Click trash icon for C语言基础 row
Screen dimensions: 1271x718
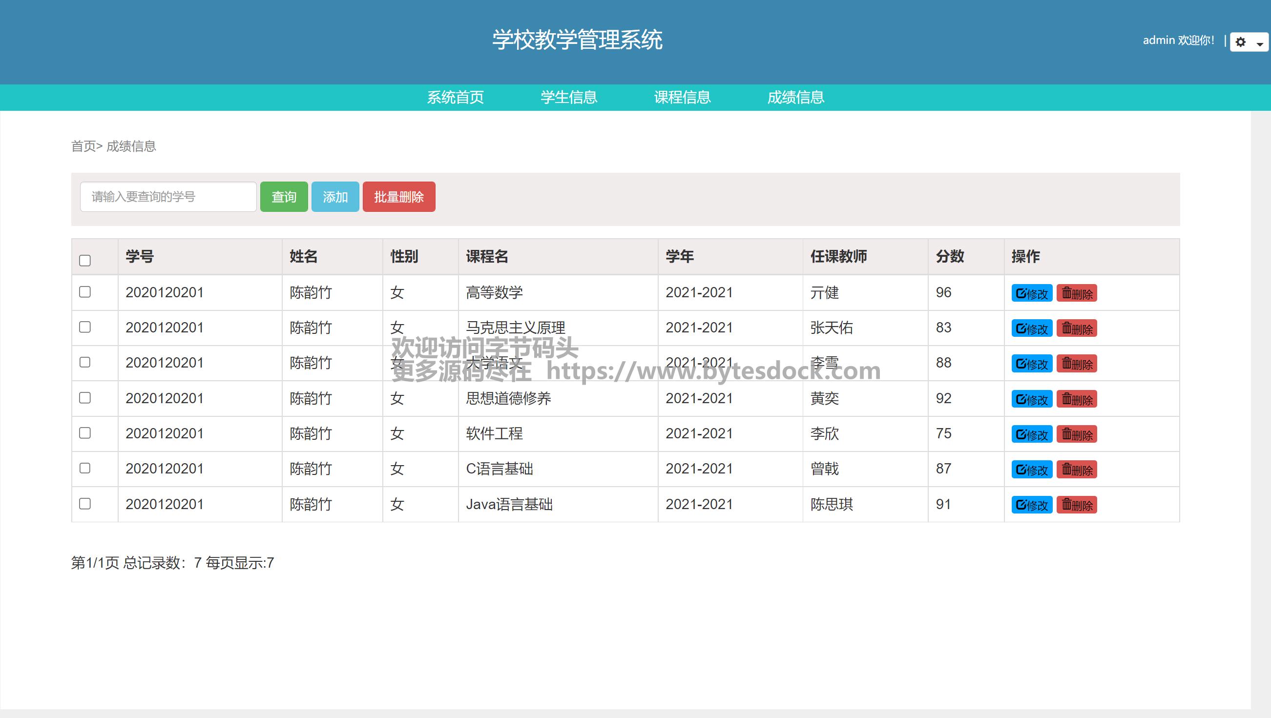click(x=1067, y=470)
